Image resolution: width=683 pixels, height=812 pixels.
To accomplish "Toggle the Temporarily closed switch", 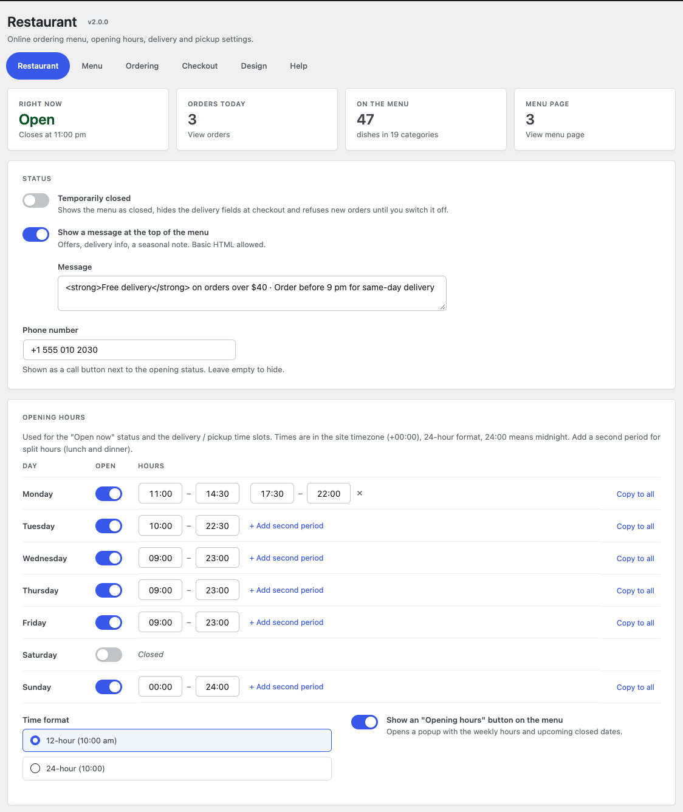I will click(x=36, y=200).
